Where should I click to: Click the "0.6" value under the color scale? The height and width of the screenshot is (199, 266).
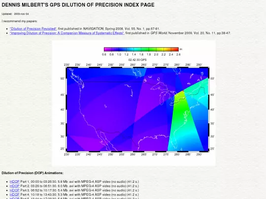[104, 55]
